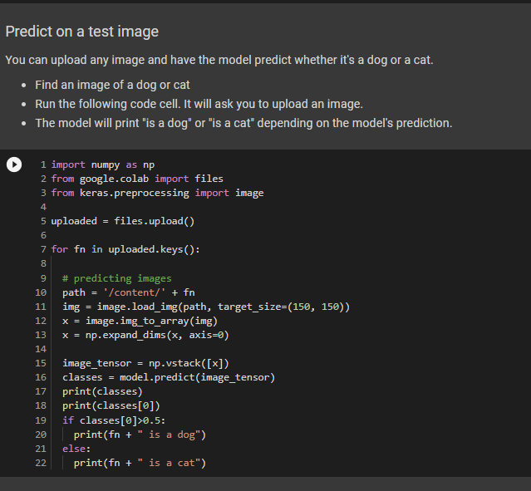The width and height of the screenshot is (531, 491).
Task: Click line "path = '/content/' + fn"
Action: point(128,292)
